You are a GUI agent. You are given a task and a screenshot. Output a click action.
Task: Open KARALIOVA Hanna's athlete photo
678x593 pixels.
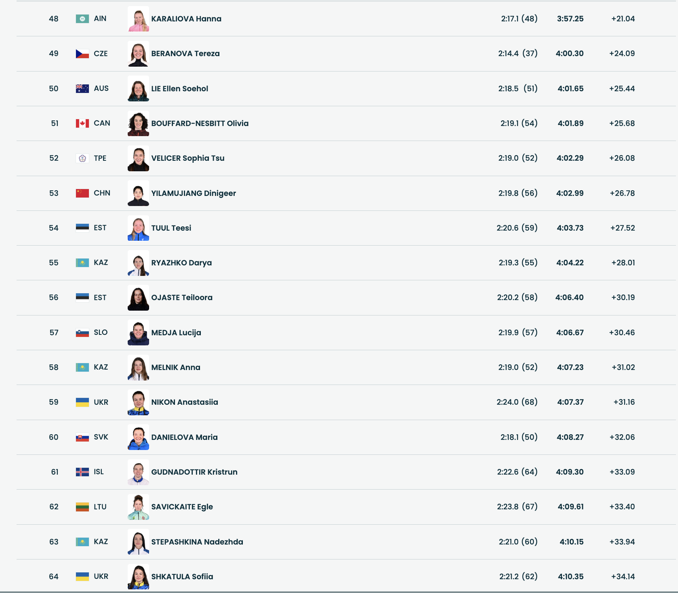tap(138, 19)
